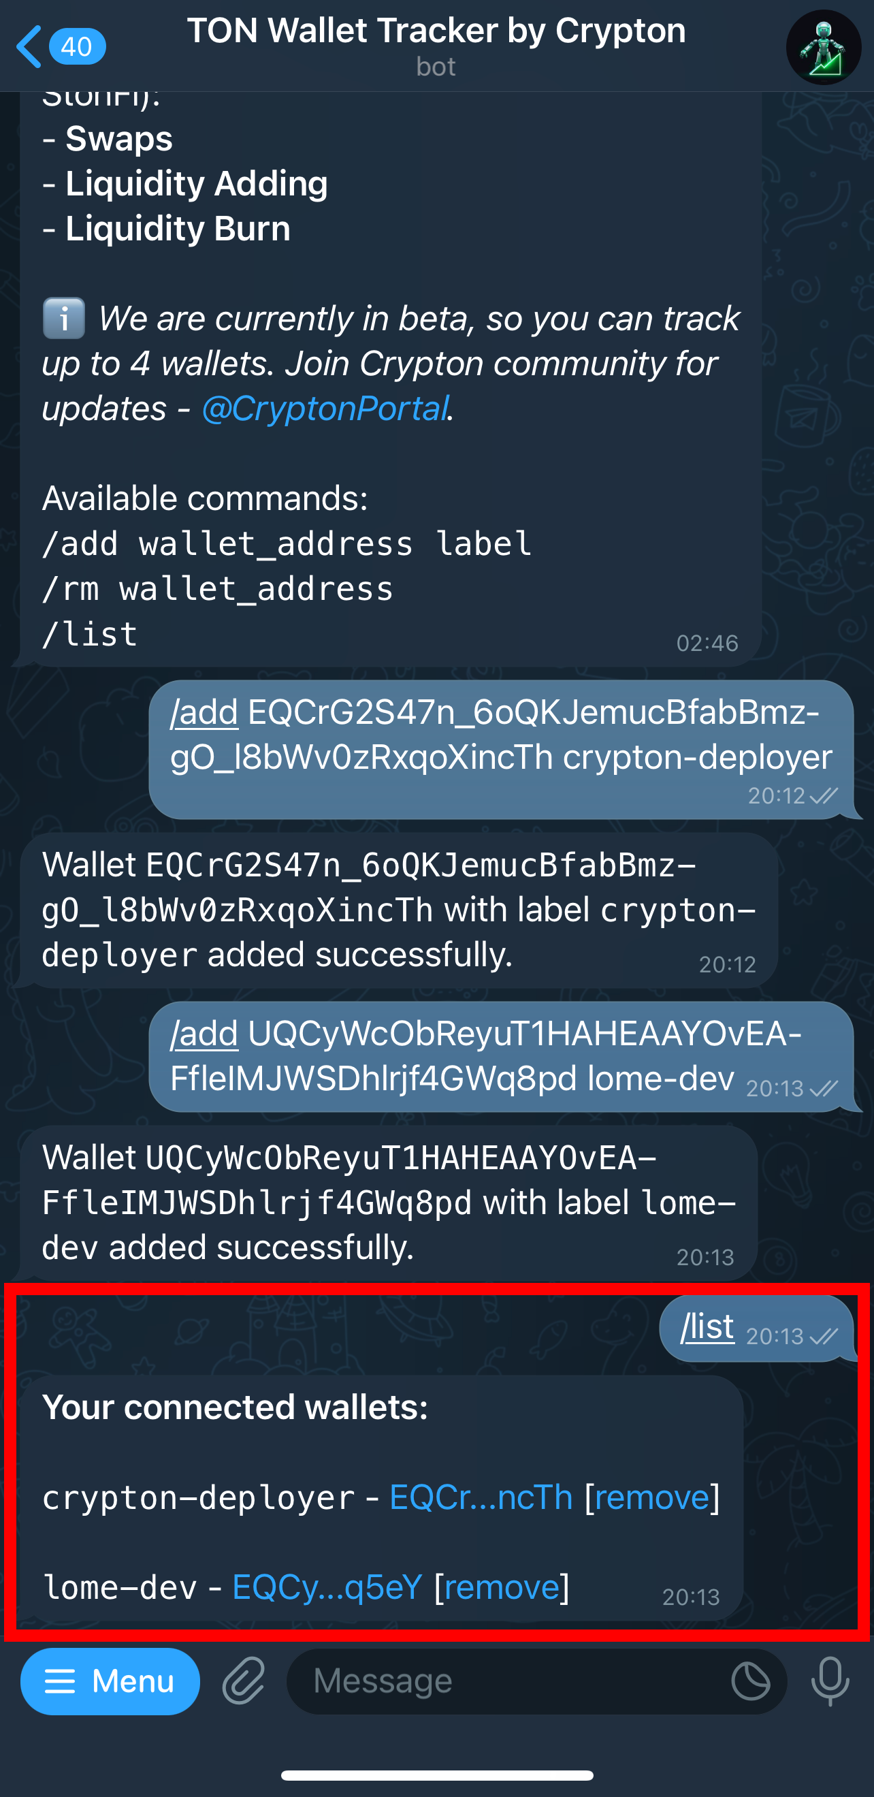874x1797 pixels.
Task: Tap the /add wallet_address label command text
Action: click(287, 543)
